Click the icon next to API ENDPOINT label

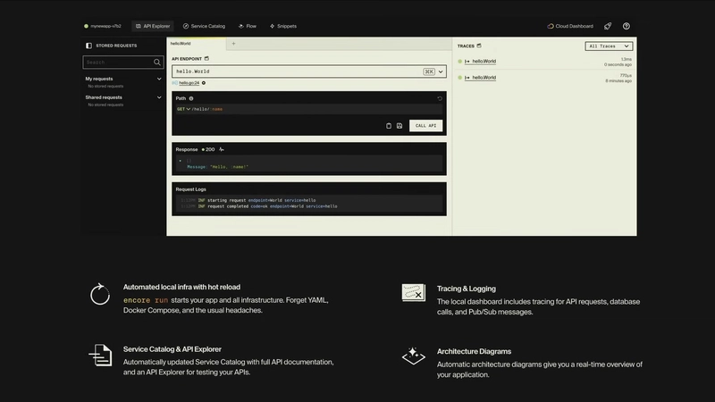click(x=206, y=59)
